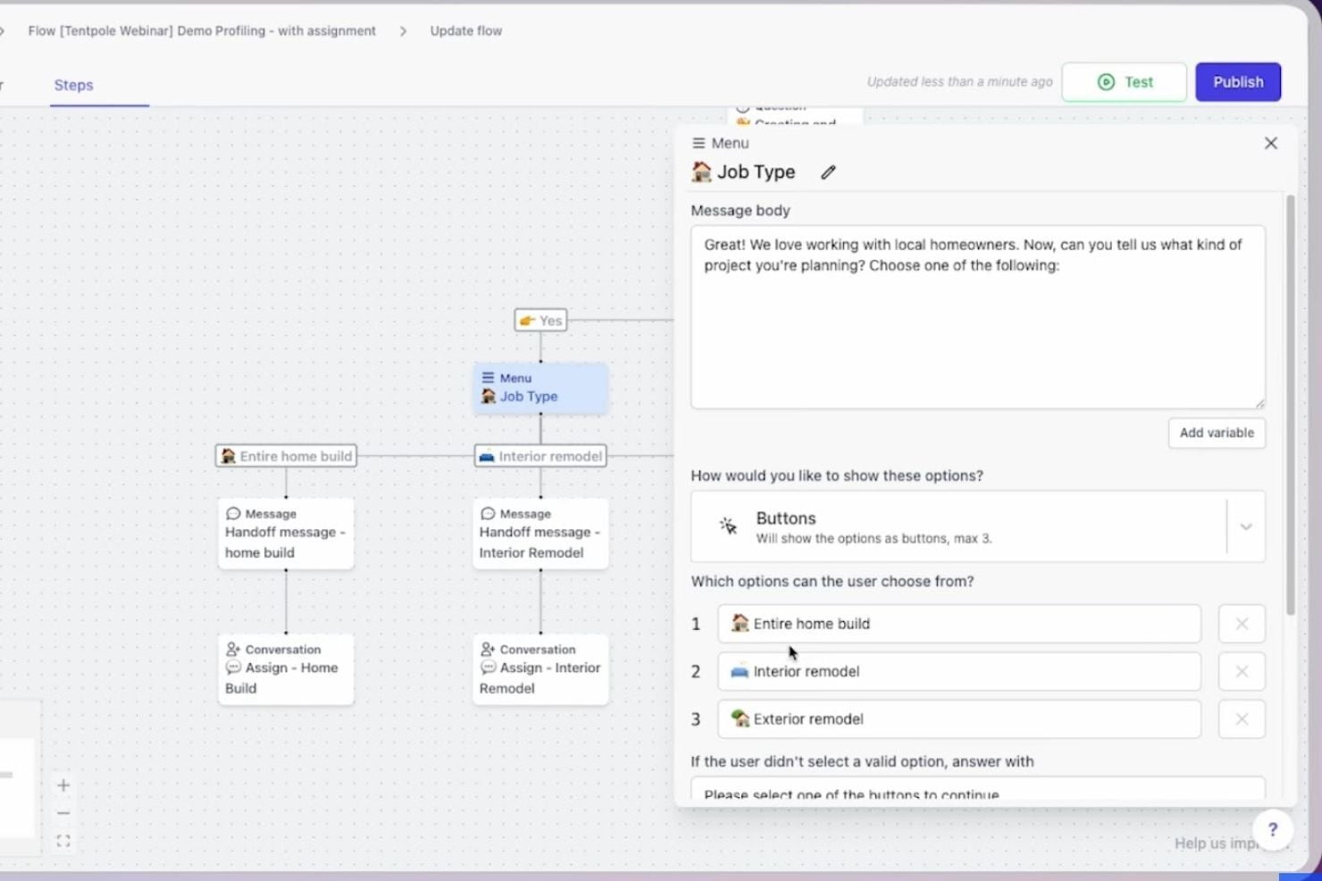Screen dimensions: 1322x881
Task: Click the fit-to-screen icon below zoom controls
Action: (x=63, y=840)
